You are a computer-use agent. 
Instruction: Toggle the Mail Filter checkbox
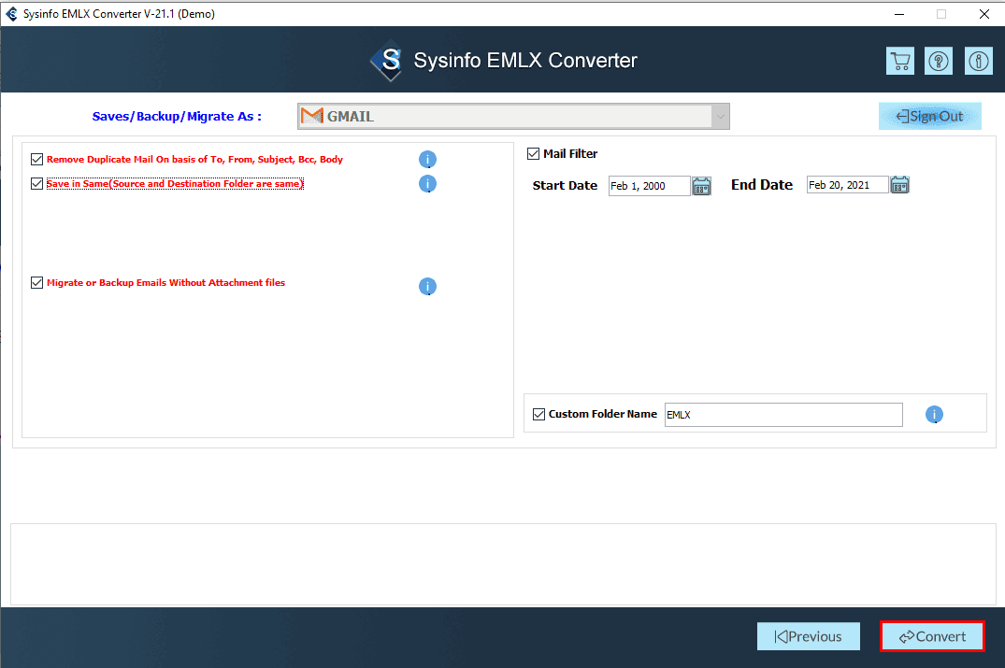click(534, 154)
